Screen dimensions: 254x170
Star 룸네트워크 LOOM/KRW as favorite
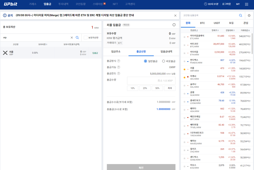click(x=184, y=102)
